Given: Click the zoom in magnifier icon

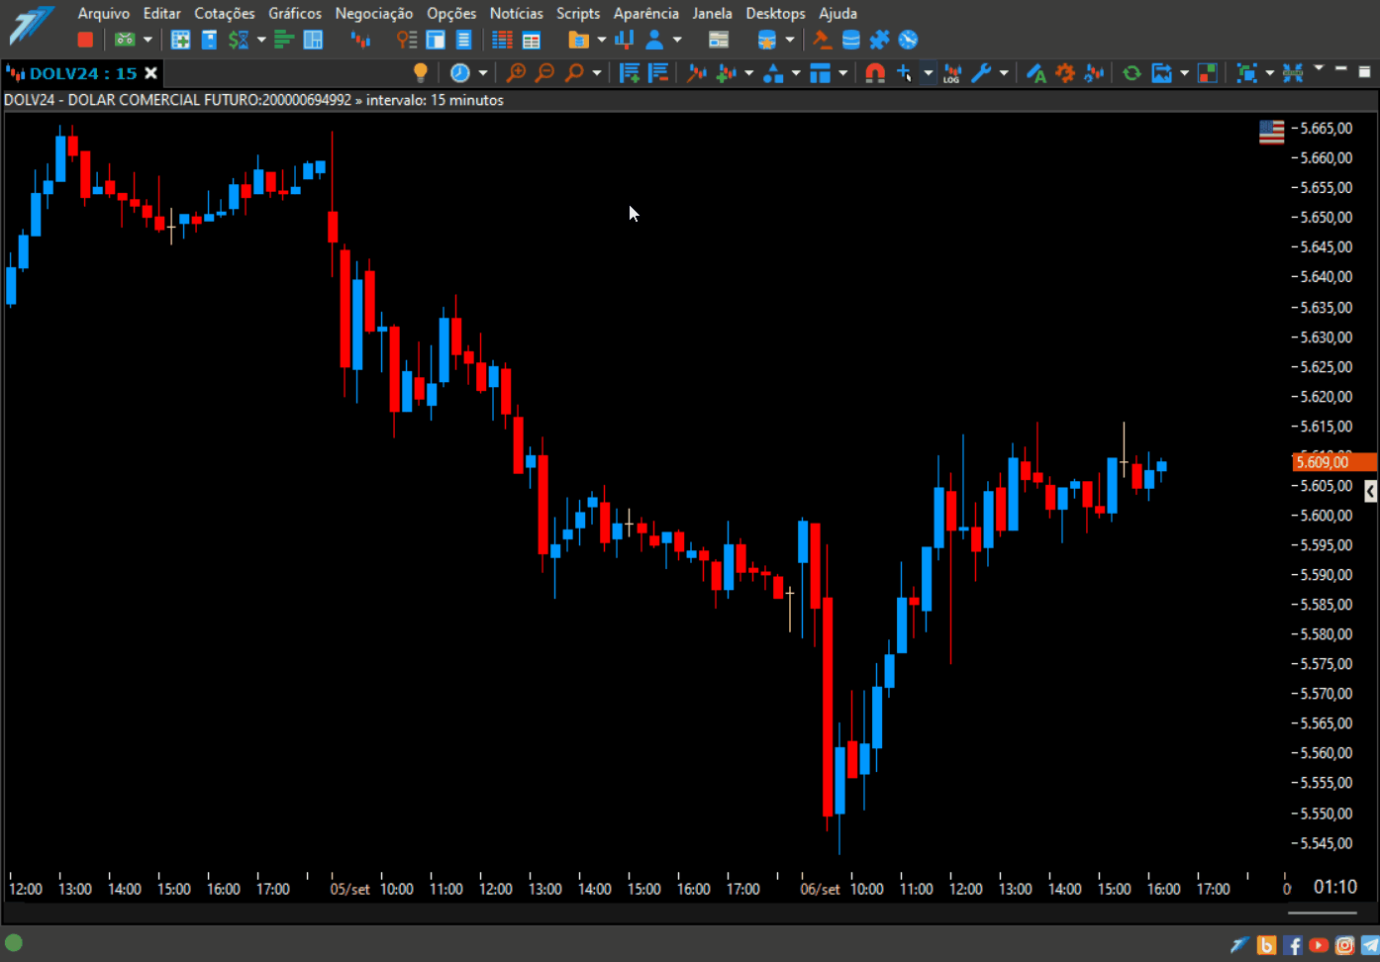Looking at the screenshot, I should pyautogui.click(x=516, y=72).
